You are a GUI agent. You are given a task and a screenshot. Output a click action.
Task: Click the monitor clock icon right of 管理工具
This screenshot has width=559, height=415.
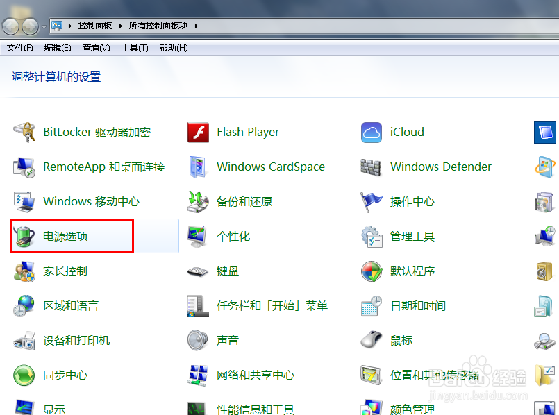coord(545,236)
